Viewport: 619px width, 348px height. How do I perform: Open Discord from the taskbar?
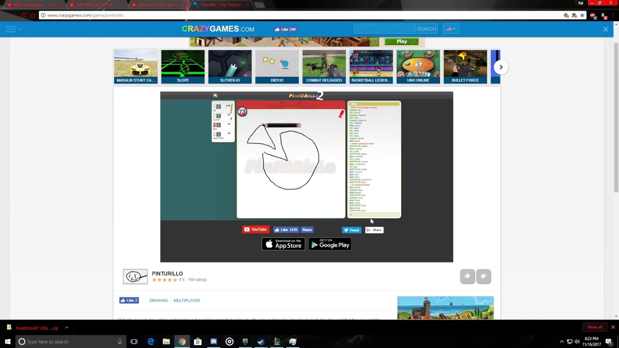214,342
